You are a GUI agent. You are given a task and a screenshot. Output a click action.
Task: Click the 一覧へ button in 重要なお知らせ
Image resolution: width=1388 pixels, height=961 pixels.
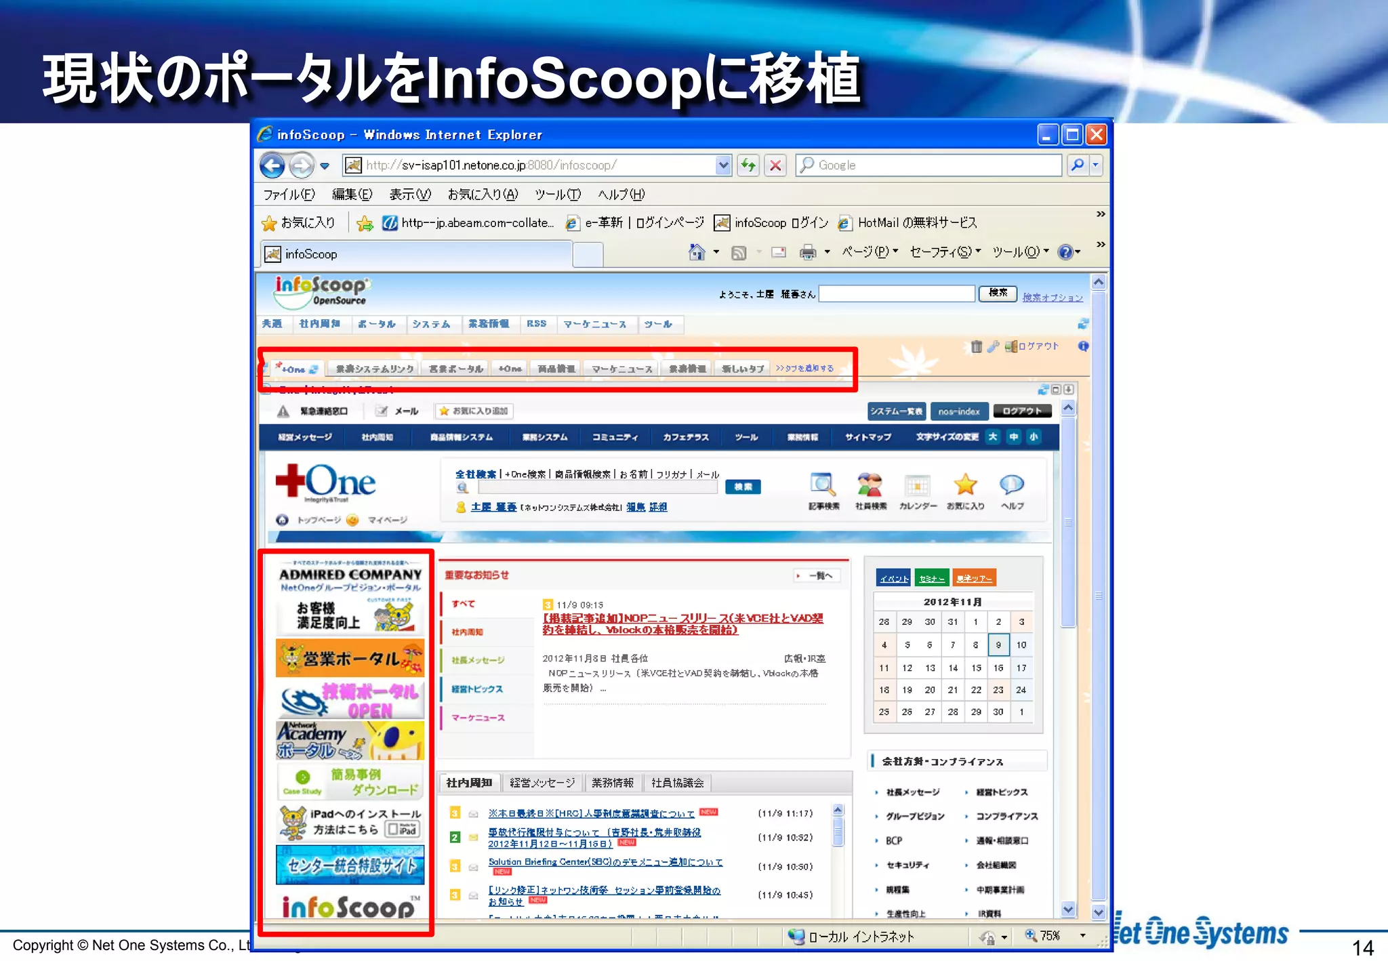[x=817, y=575]
